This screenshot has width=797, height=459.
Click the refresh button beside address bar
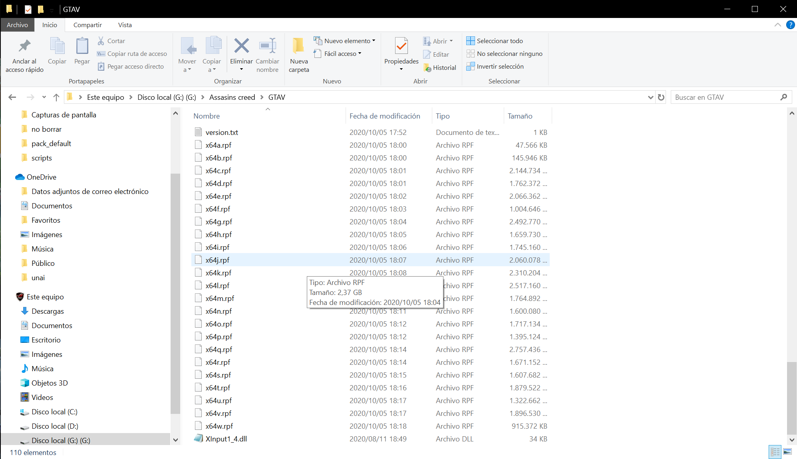(661, 97)
